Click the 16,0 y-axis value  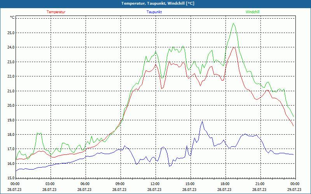tap(11, 163)
